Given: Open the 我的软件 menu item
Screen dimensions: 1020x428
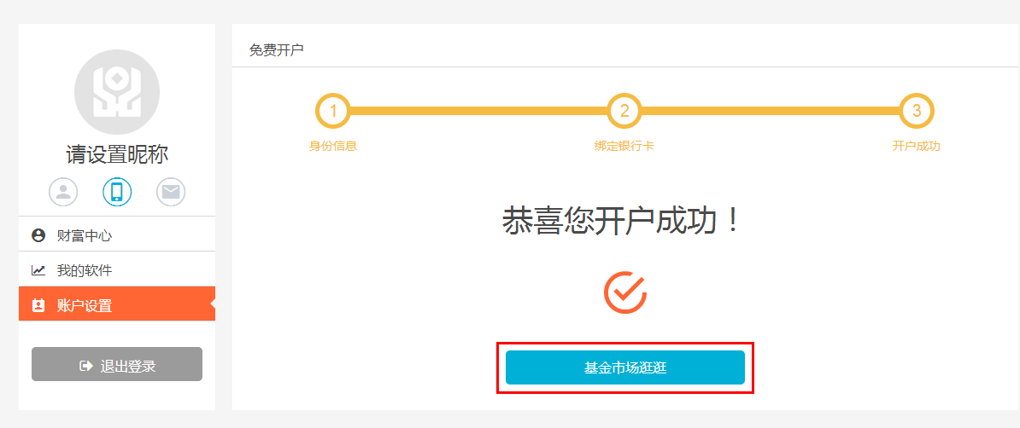Looking at the screenshot, I should pyautogui.click(x=85, y=270).
